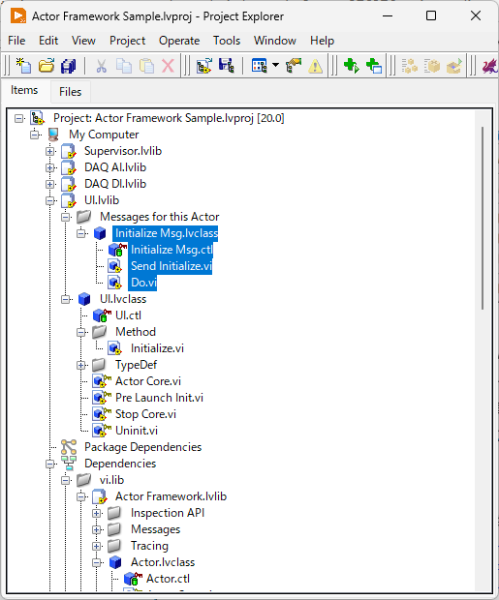Click the vertical scrollbar thumb
499x600 pixels.
tap(483, 218)
